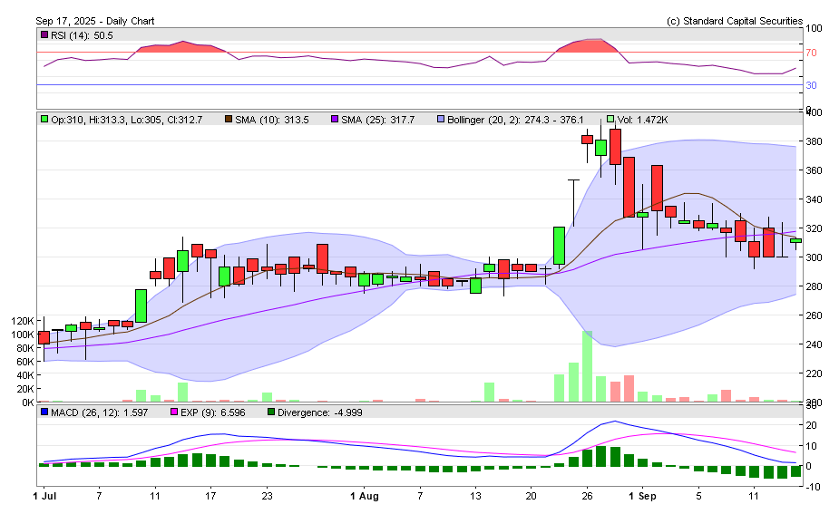Click the 100K volume axis label
The height and width of the screenshot is (514, 839).
click(22, 335)
